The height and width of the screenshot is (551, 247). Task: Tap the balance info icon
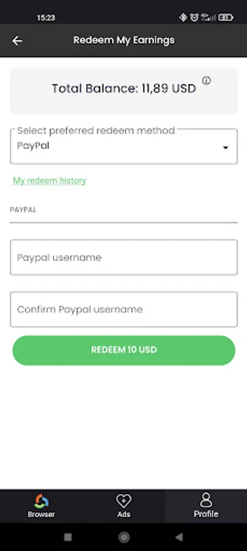[x=206, y=80]
